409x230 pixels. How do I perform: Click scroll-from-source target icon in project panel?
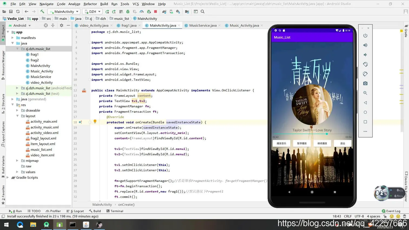[x=46, y=25]
